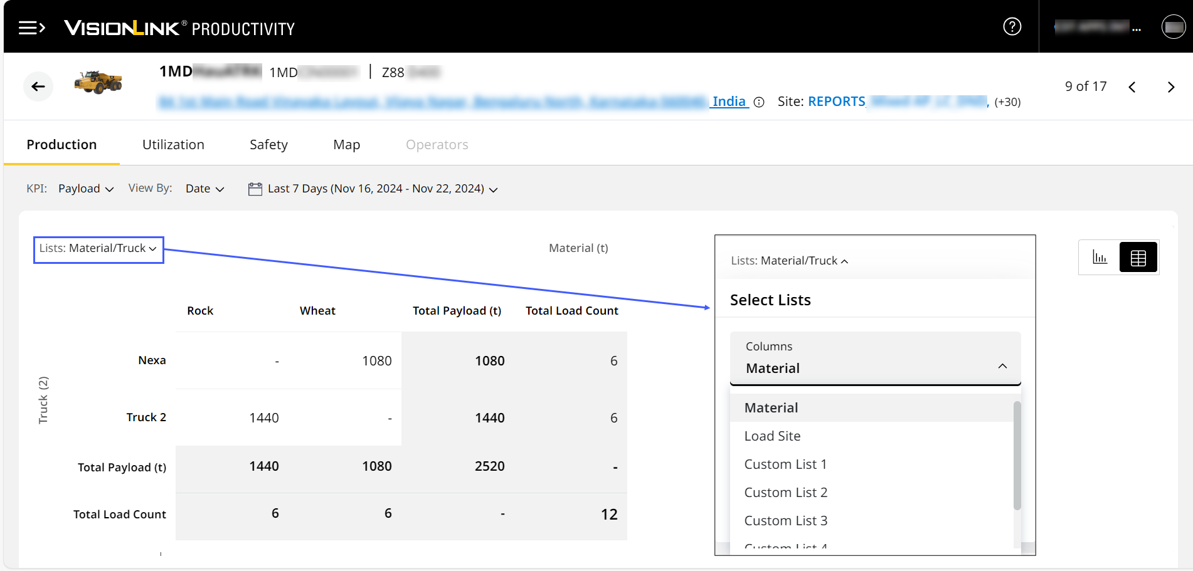The image size is (1193, 571).
Task: Select Load Site from the list
Action: point(772,436)
